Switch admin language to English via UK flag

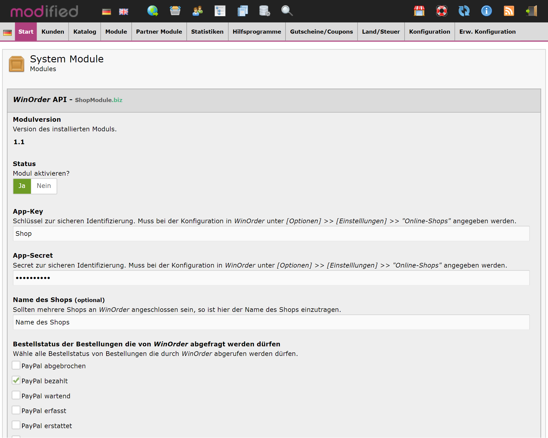coord(123,11)
